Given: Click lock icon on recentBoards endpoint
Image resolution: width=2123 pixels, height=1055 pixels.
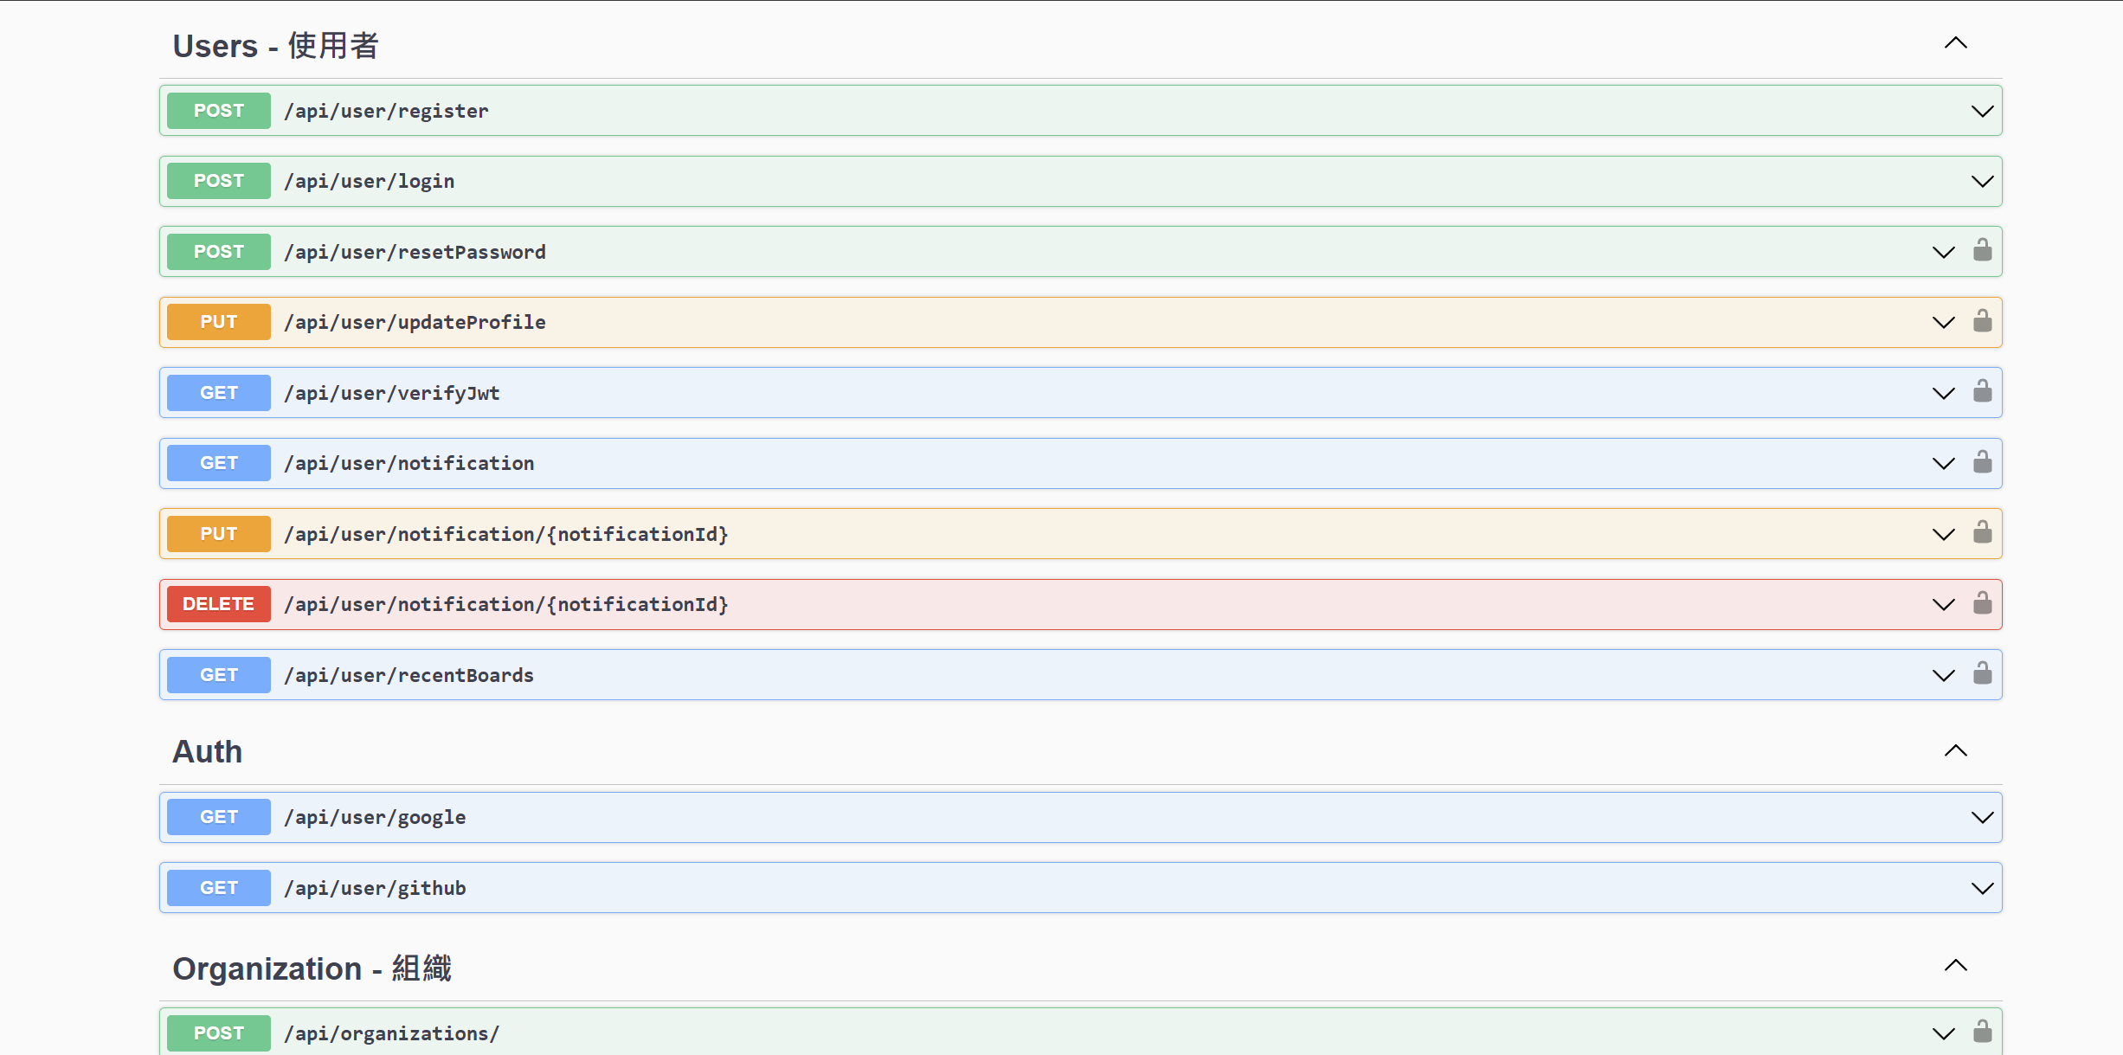Looking at the screenshot, I should [1982, 674].
